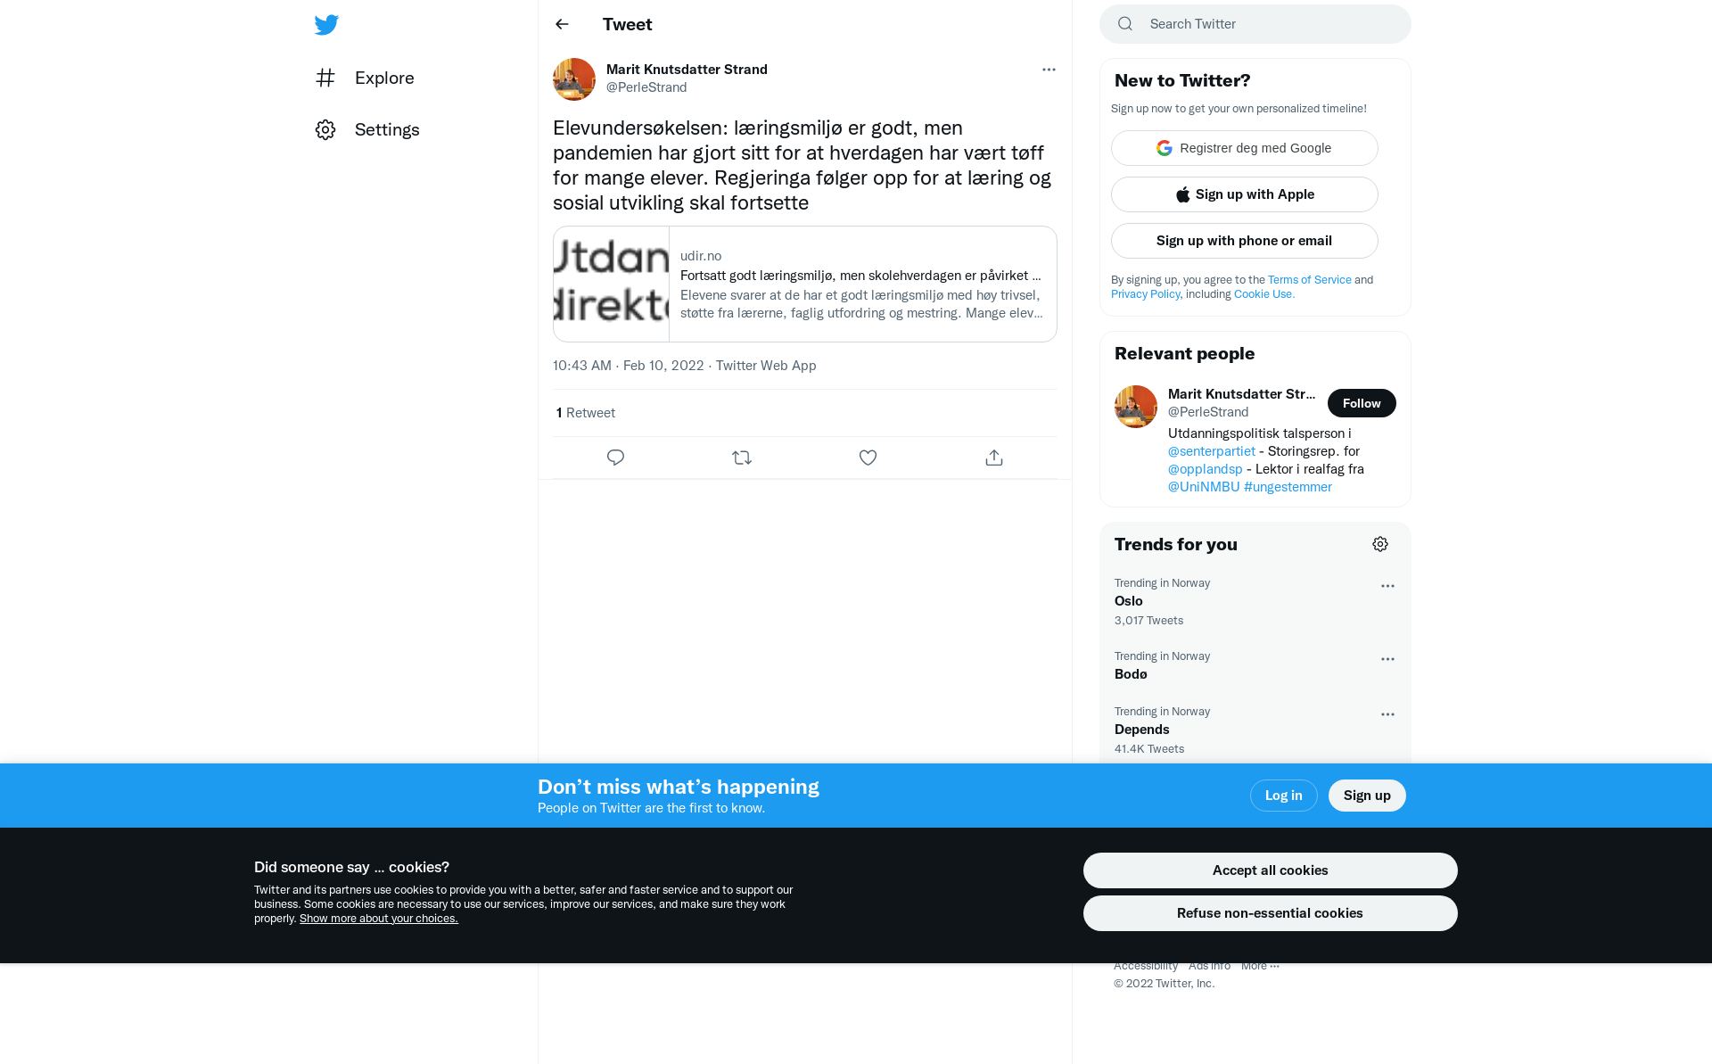Retweet using the retweet arrows icon
1712x1064 pixels.
point(742,458)
